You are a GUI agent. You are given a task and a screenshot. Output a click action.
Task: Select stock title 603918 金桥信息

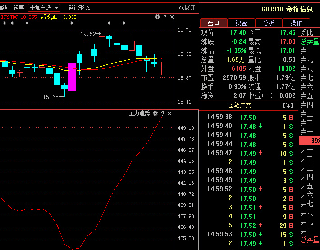click(x=287, y=9)
